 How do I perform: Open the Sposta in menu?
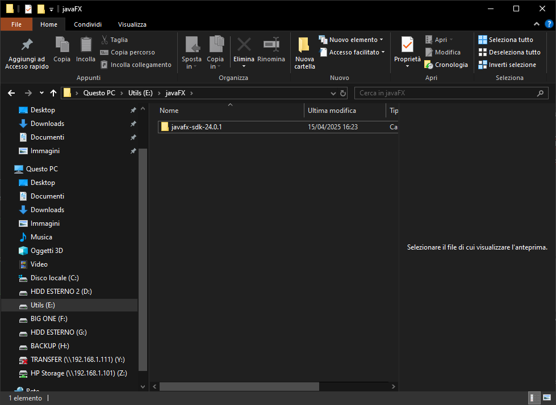[191, 53]
